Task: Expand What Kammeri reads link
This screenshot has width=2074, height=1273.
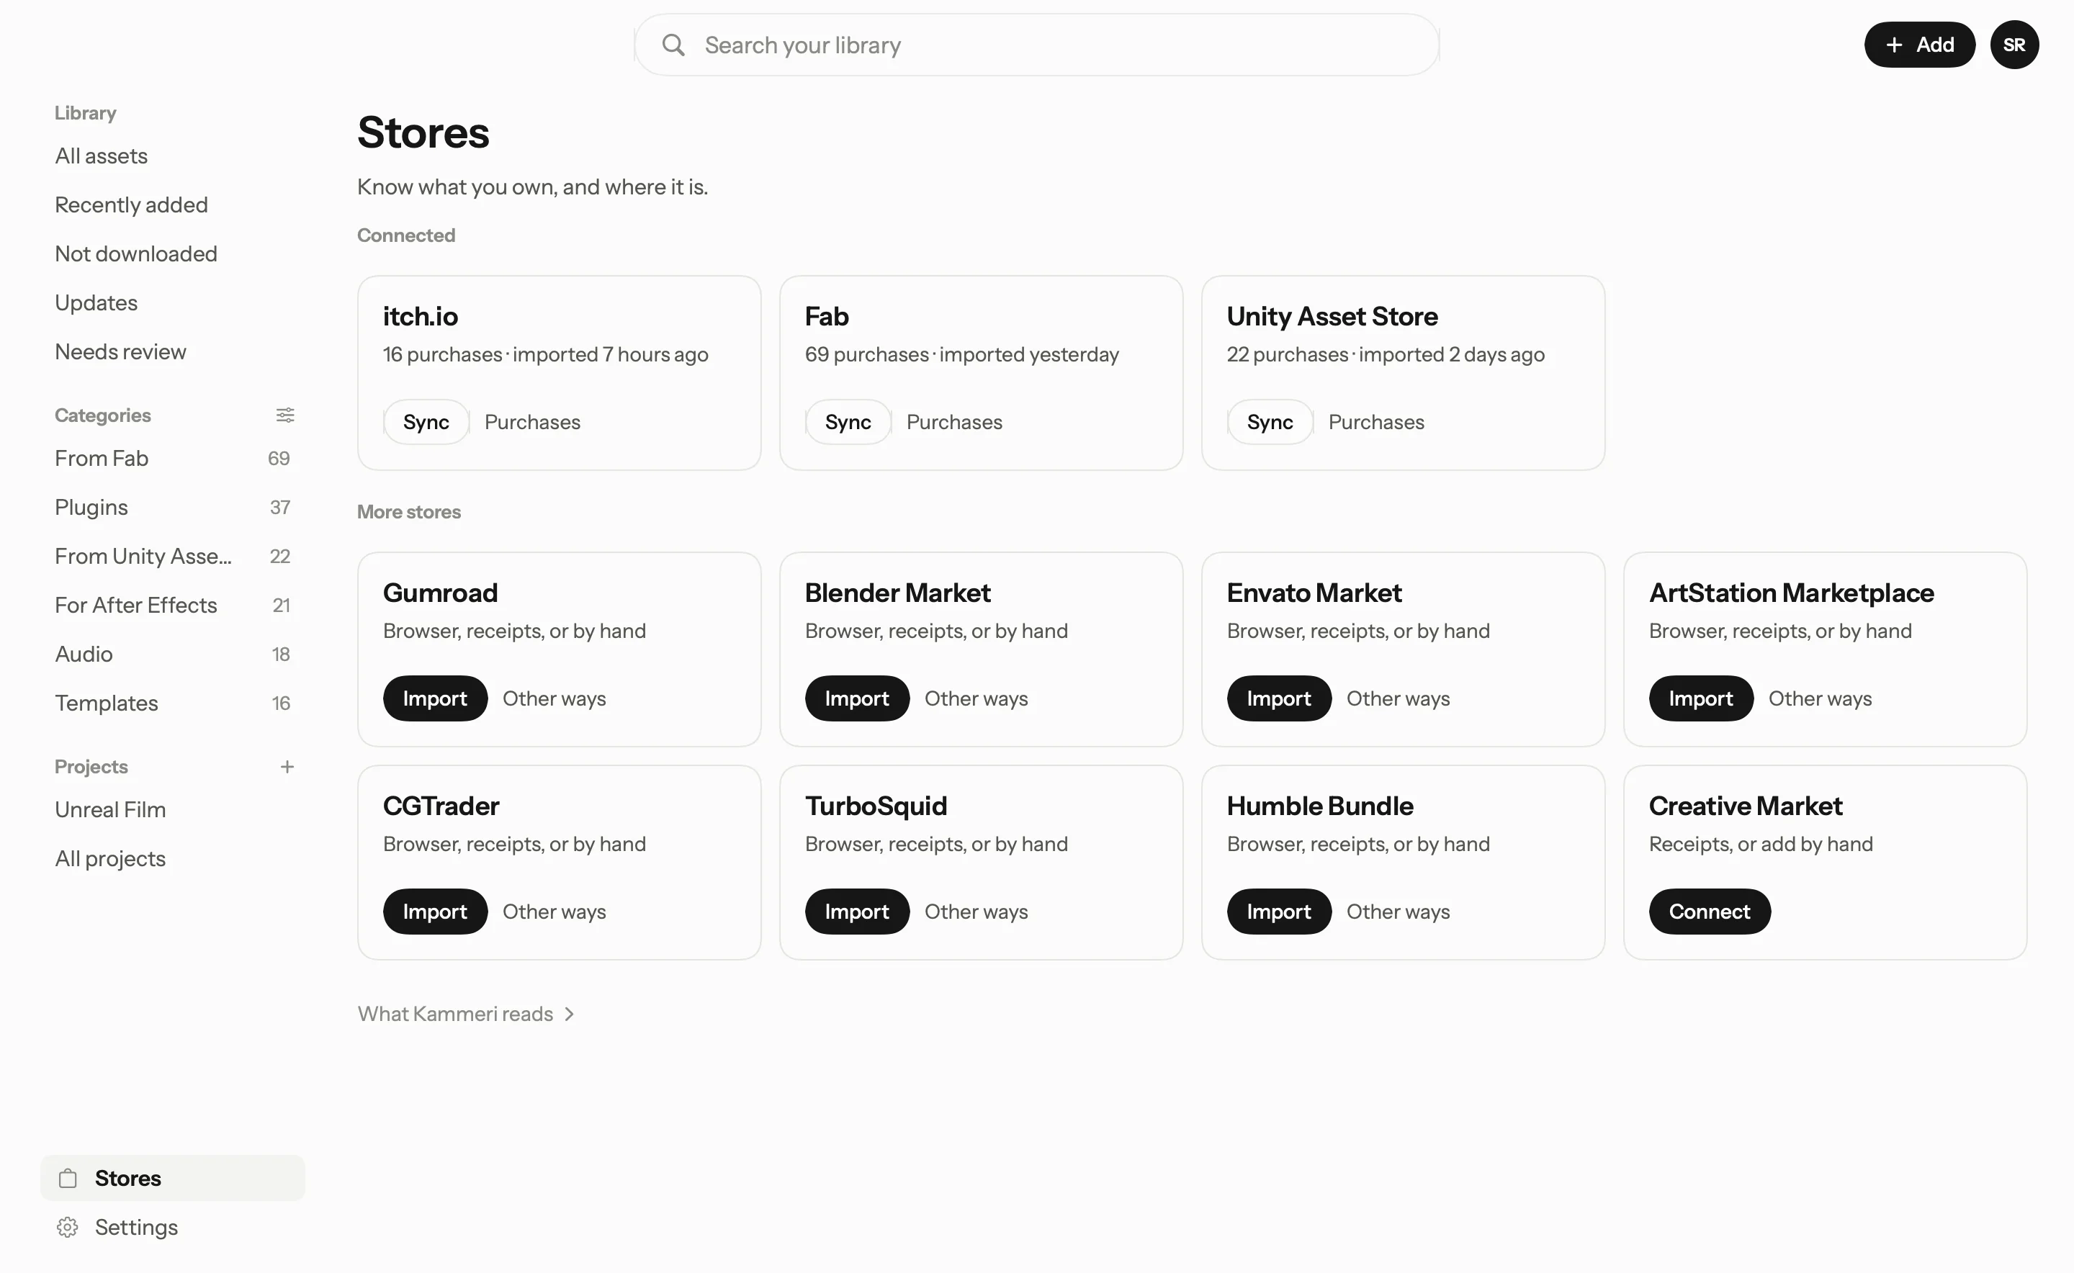Action: coord(467,1014)
